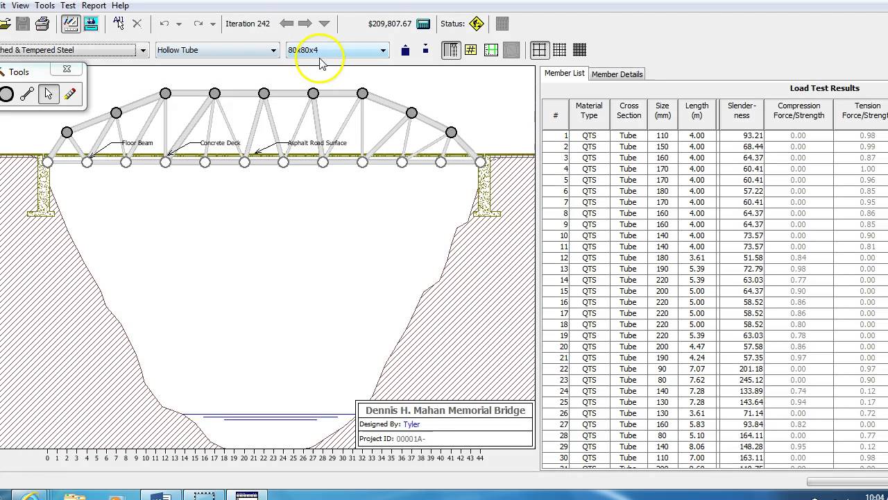The width and height of the screenshot is (888, 500).
Task: Increase the selected member size
Action: click(405, 49)
